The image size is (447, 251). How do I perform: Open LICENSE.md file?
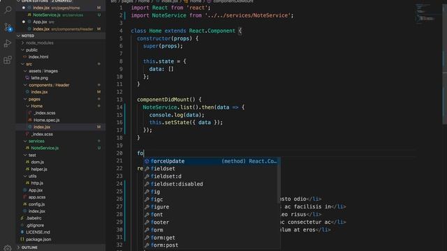[x=38, y=232]
